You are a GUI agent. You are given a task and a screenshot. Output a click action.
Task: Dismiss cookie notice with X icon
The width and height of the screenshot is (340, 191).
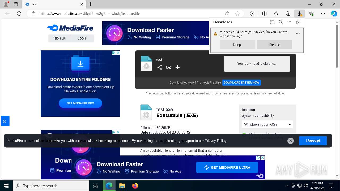click(x=291, y=141)
